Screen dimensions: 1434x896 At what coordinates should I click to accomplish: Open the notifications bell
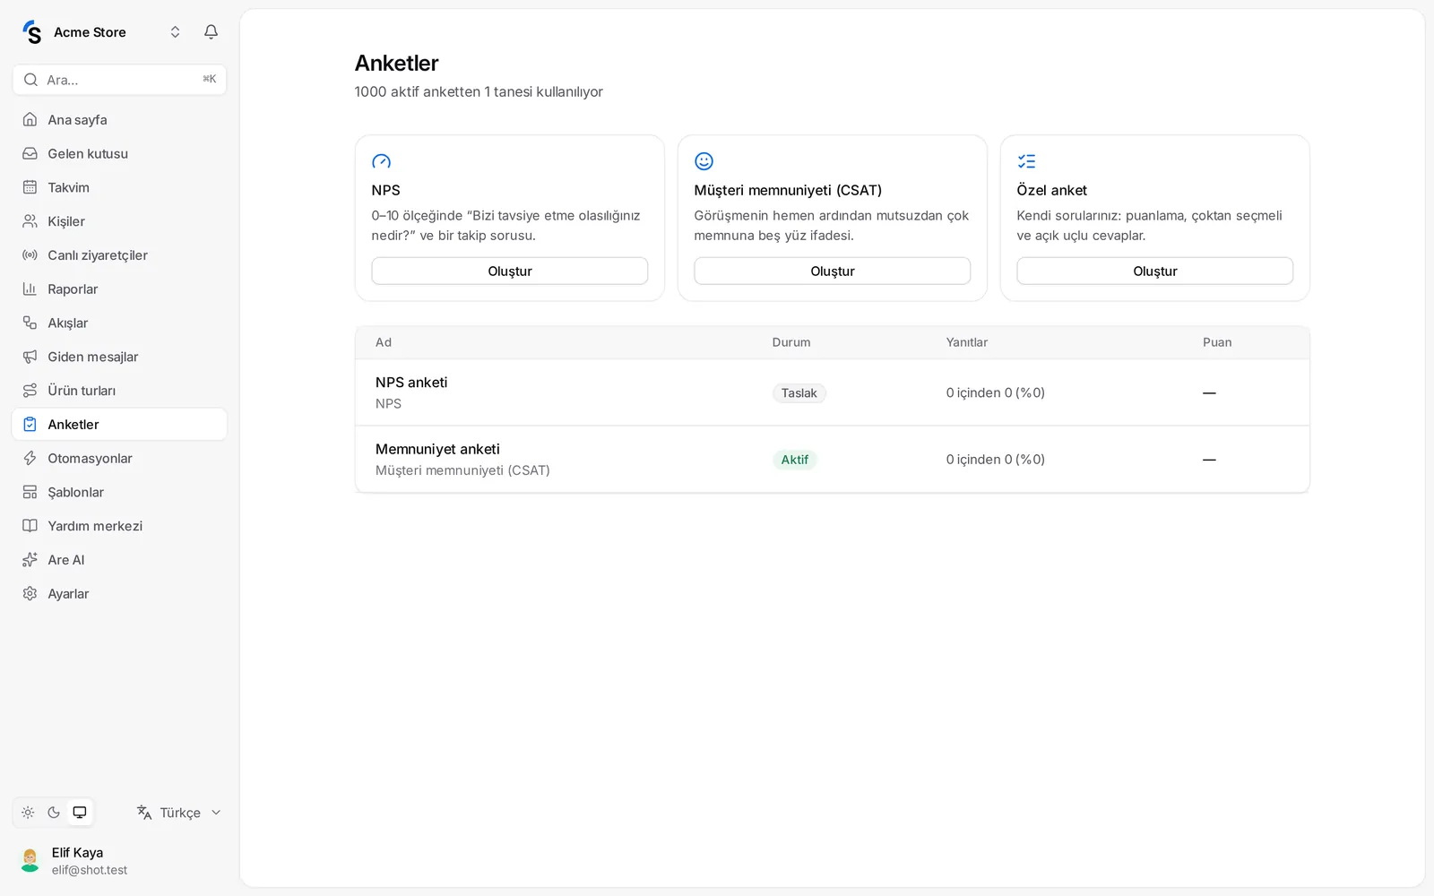[211, 32]
